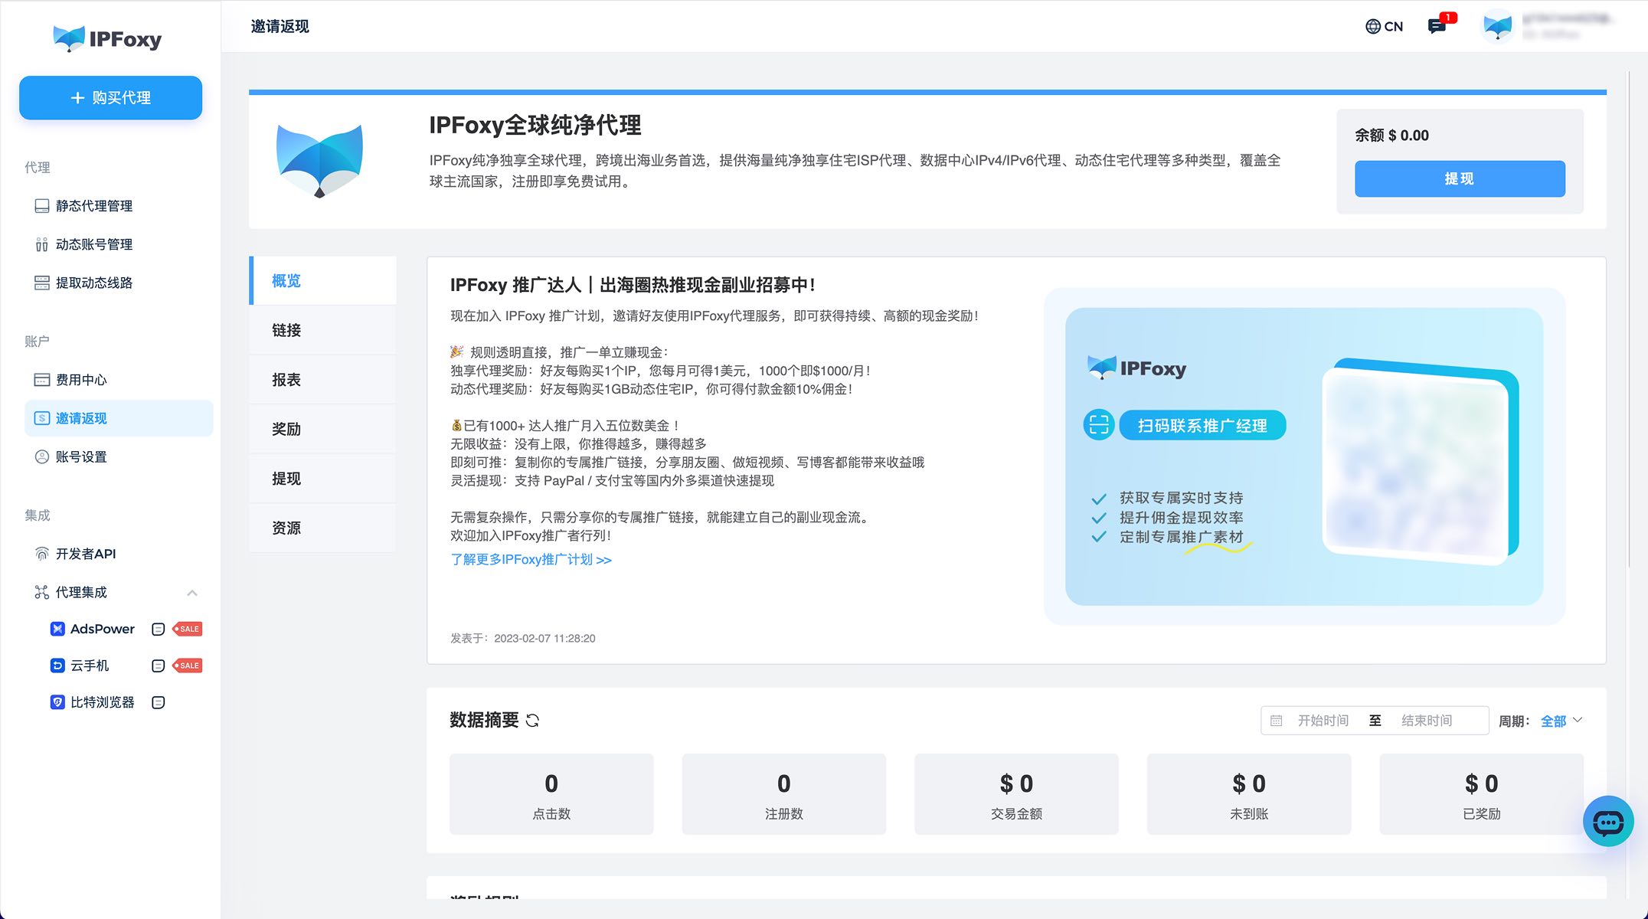This screenshot has width=1648, height=919.
Task: Click the 结束时间 date field
Action: (x=1427, y=721)
